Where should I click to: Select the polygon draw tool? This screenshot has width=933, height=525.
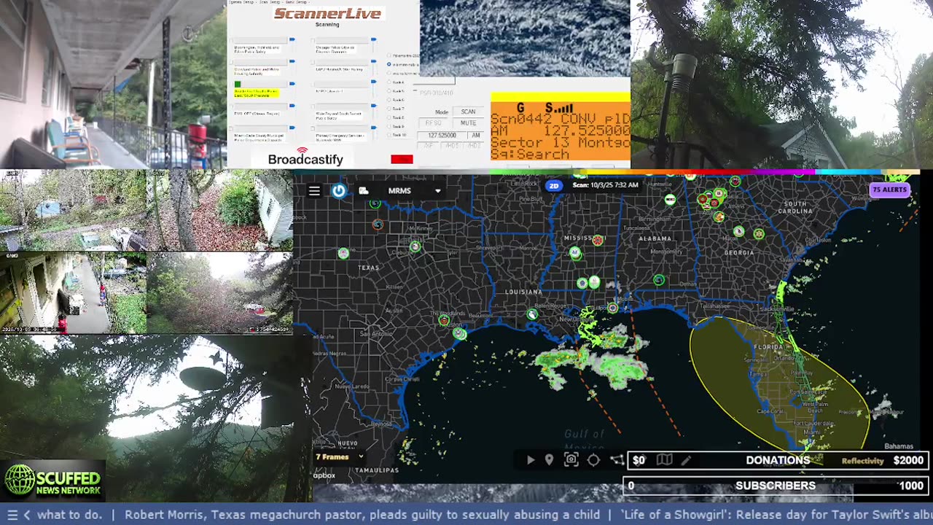click(x=617, y=460)
